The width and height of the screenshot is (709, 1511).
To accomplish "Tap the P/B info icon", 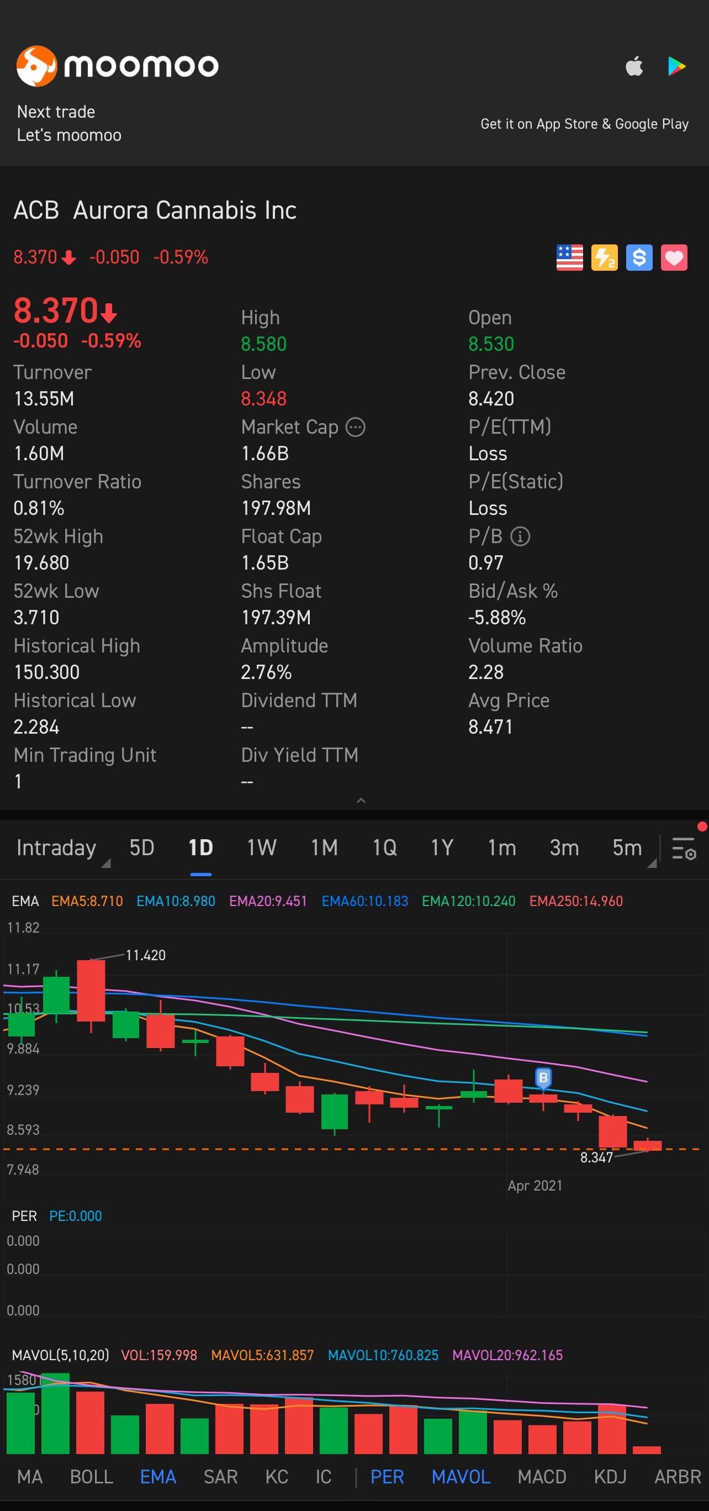I will [x=520, y=536].
